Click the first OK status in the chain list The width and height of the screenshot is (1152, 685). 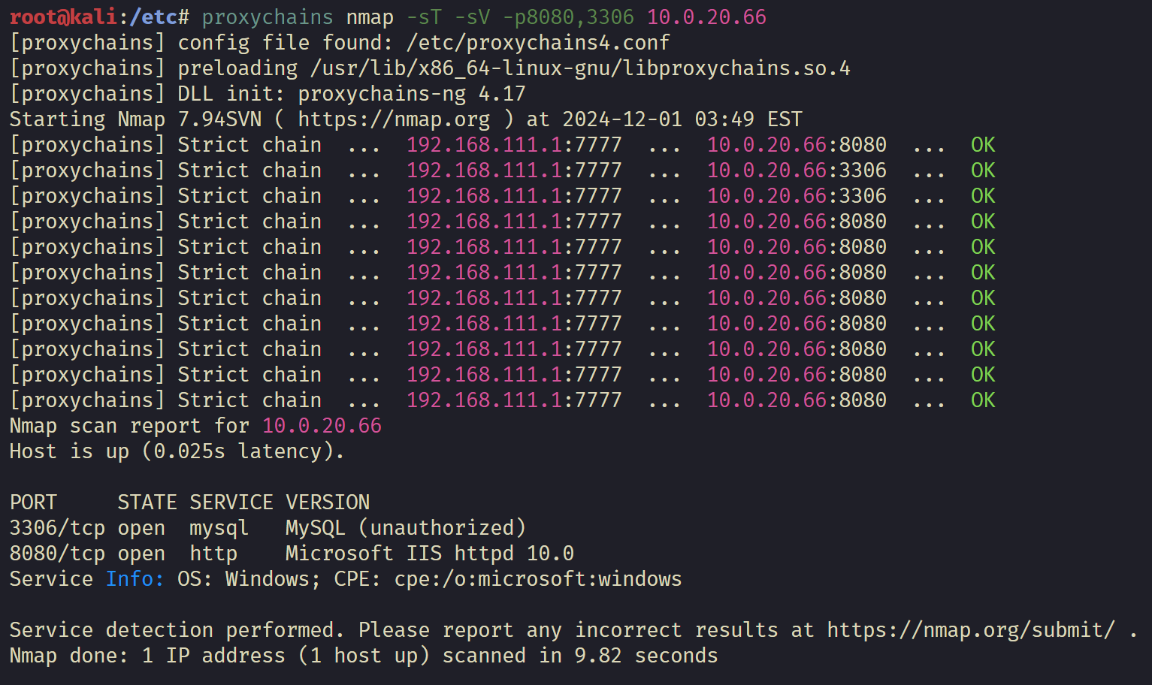click(x=983, y=145)
